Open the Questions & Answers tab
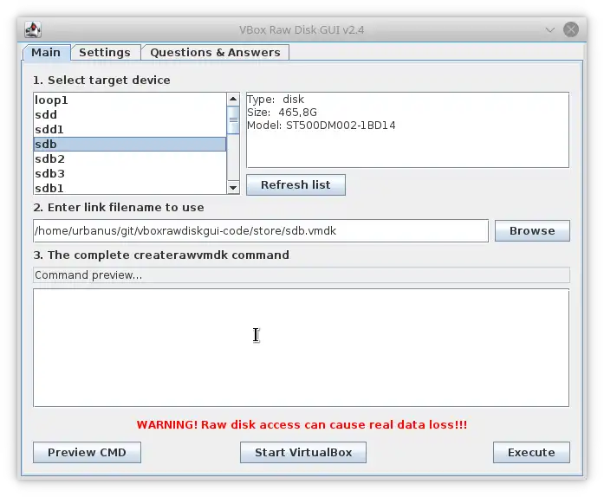The height and width of the screenshot is (497, 604). (215, 52)
